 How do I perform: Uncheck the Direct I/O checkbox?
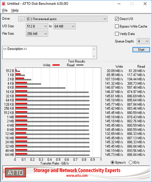pyautogui.click(x=117, y=19)
